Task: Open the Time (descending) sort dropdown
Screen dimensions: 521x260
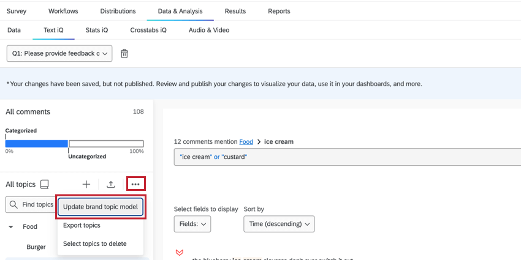Action: pyautogui.click(x=279, y=224)
